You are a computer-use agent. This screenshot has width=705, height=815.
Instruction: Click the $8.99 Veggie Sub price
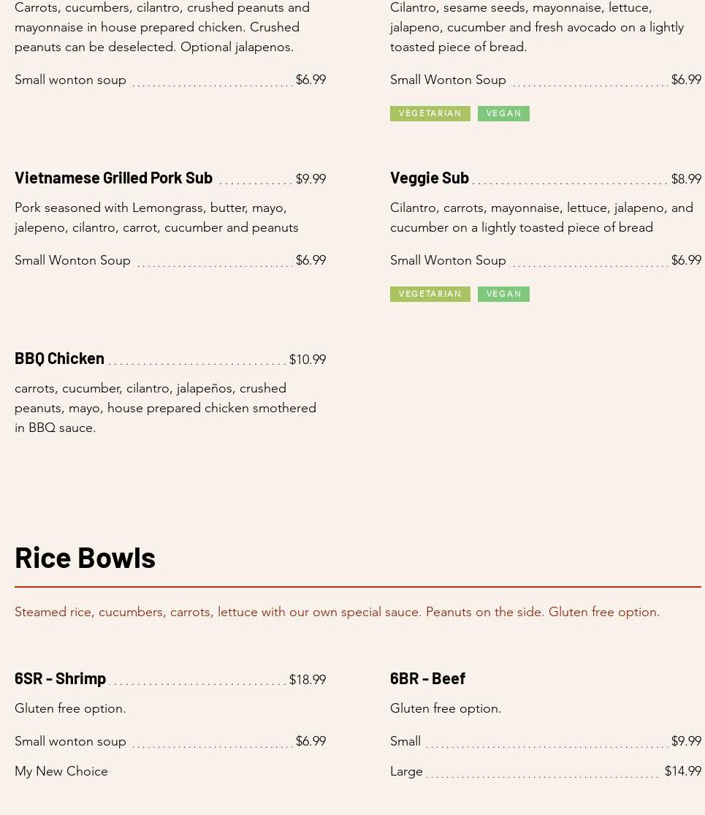click(685, 179)
